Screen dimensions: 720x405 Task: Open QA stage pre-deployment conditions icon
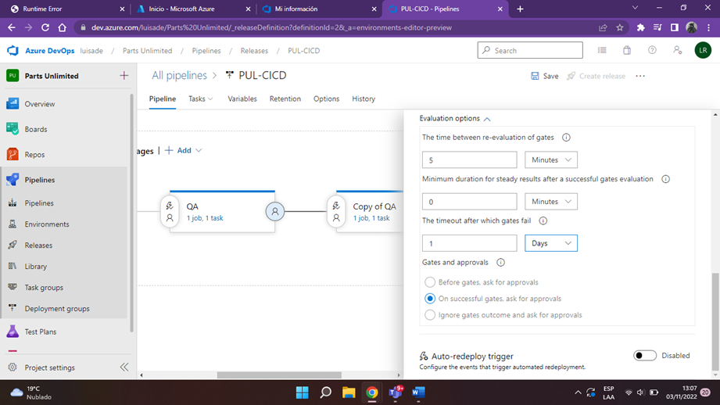coord(170,211)
